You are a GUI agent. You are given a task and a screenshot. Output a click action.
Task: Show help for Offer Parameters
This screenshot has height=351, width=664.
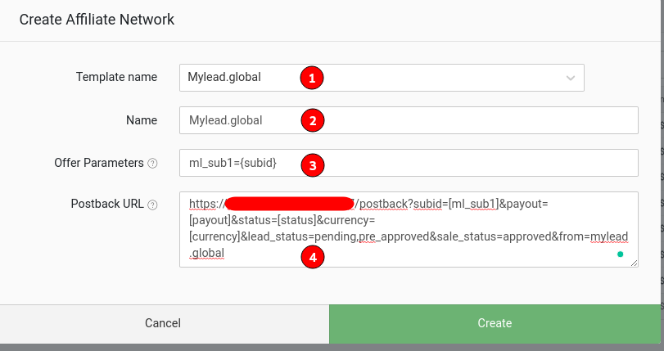pyautogui.click(x=152, y=164)
